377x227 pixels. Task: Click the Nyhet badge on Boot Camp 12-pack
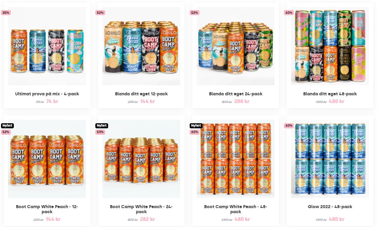tap(7, 126)
